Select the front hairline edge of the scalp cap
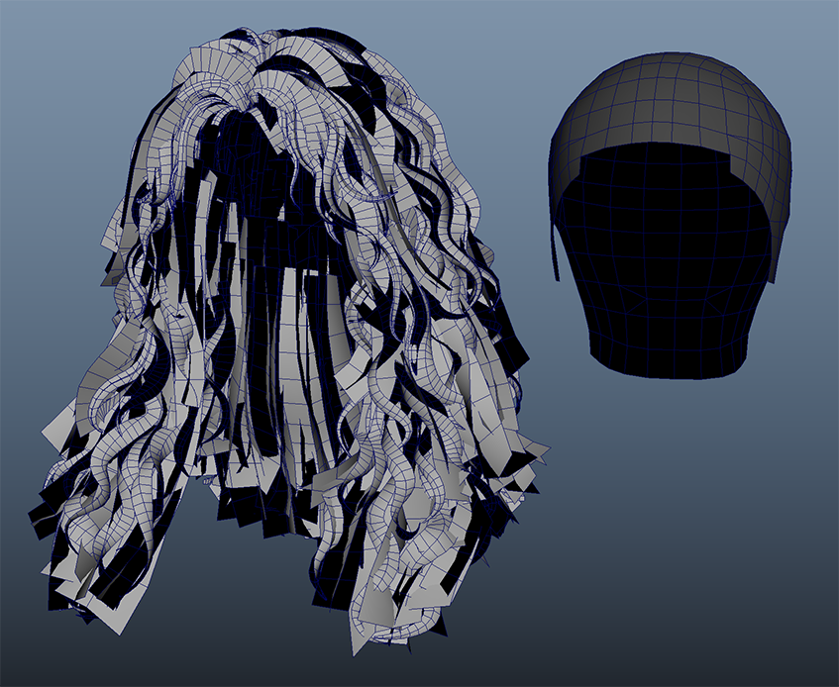 [674, 147]
